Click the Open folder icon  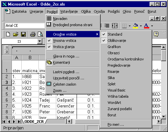click(16, 34)
